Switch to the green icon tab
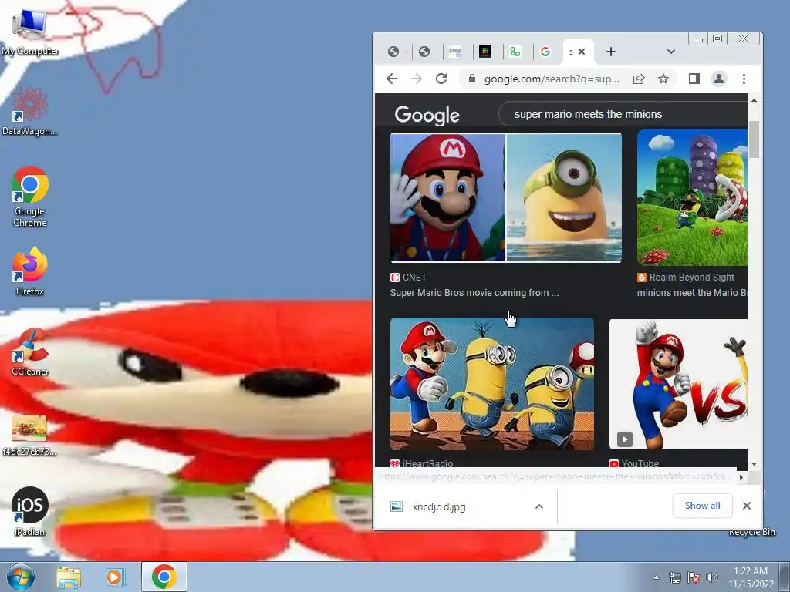This screenshot has height=592, width=790. [x=515, y=52]
